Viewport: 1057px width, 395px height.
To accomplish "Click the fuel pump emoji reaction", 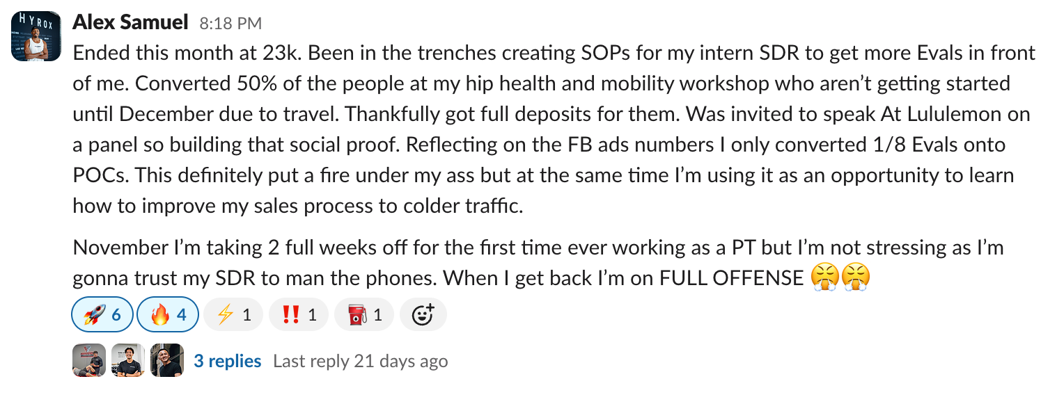I will coord(364,314).
